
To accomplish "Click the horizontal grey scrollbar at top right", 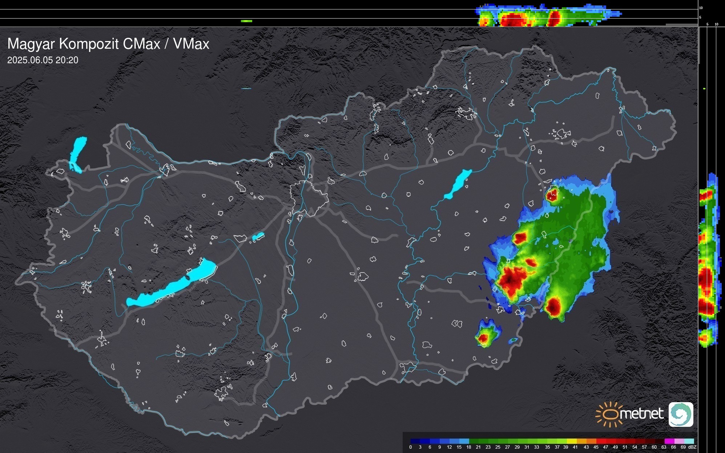I will point(681,25).
